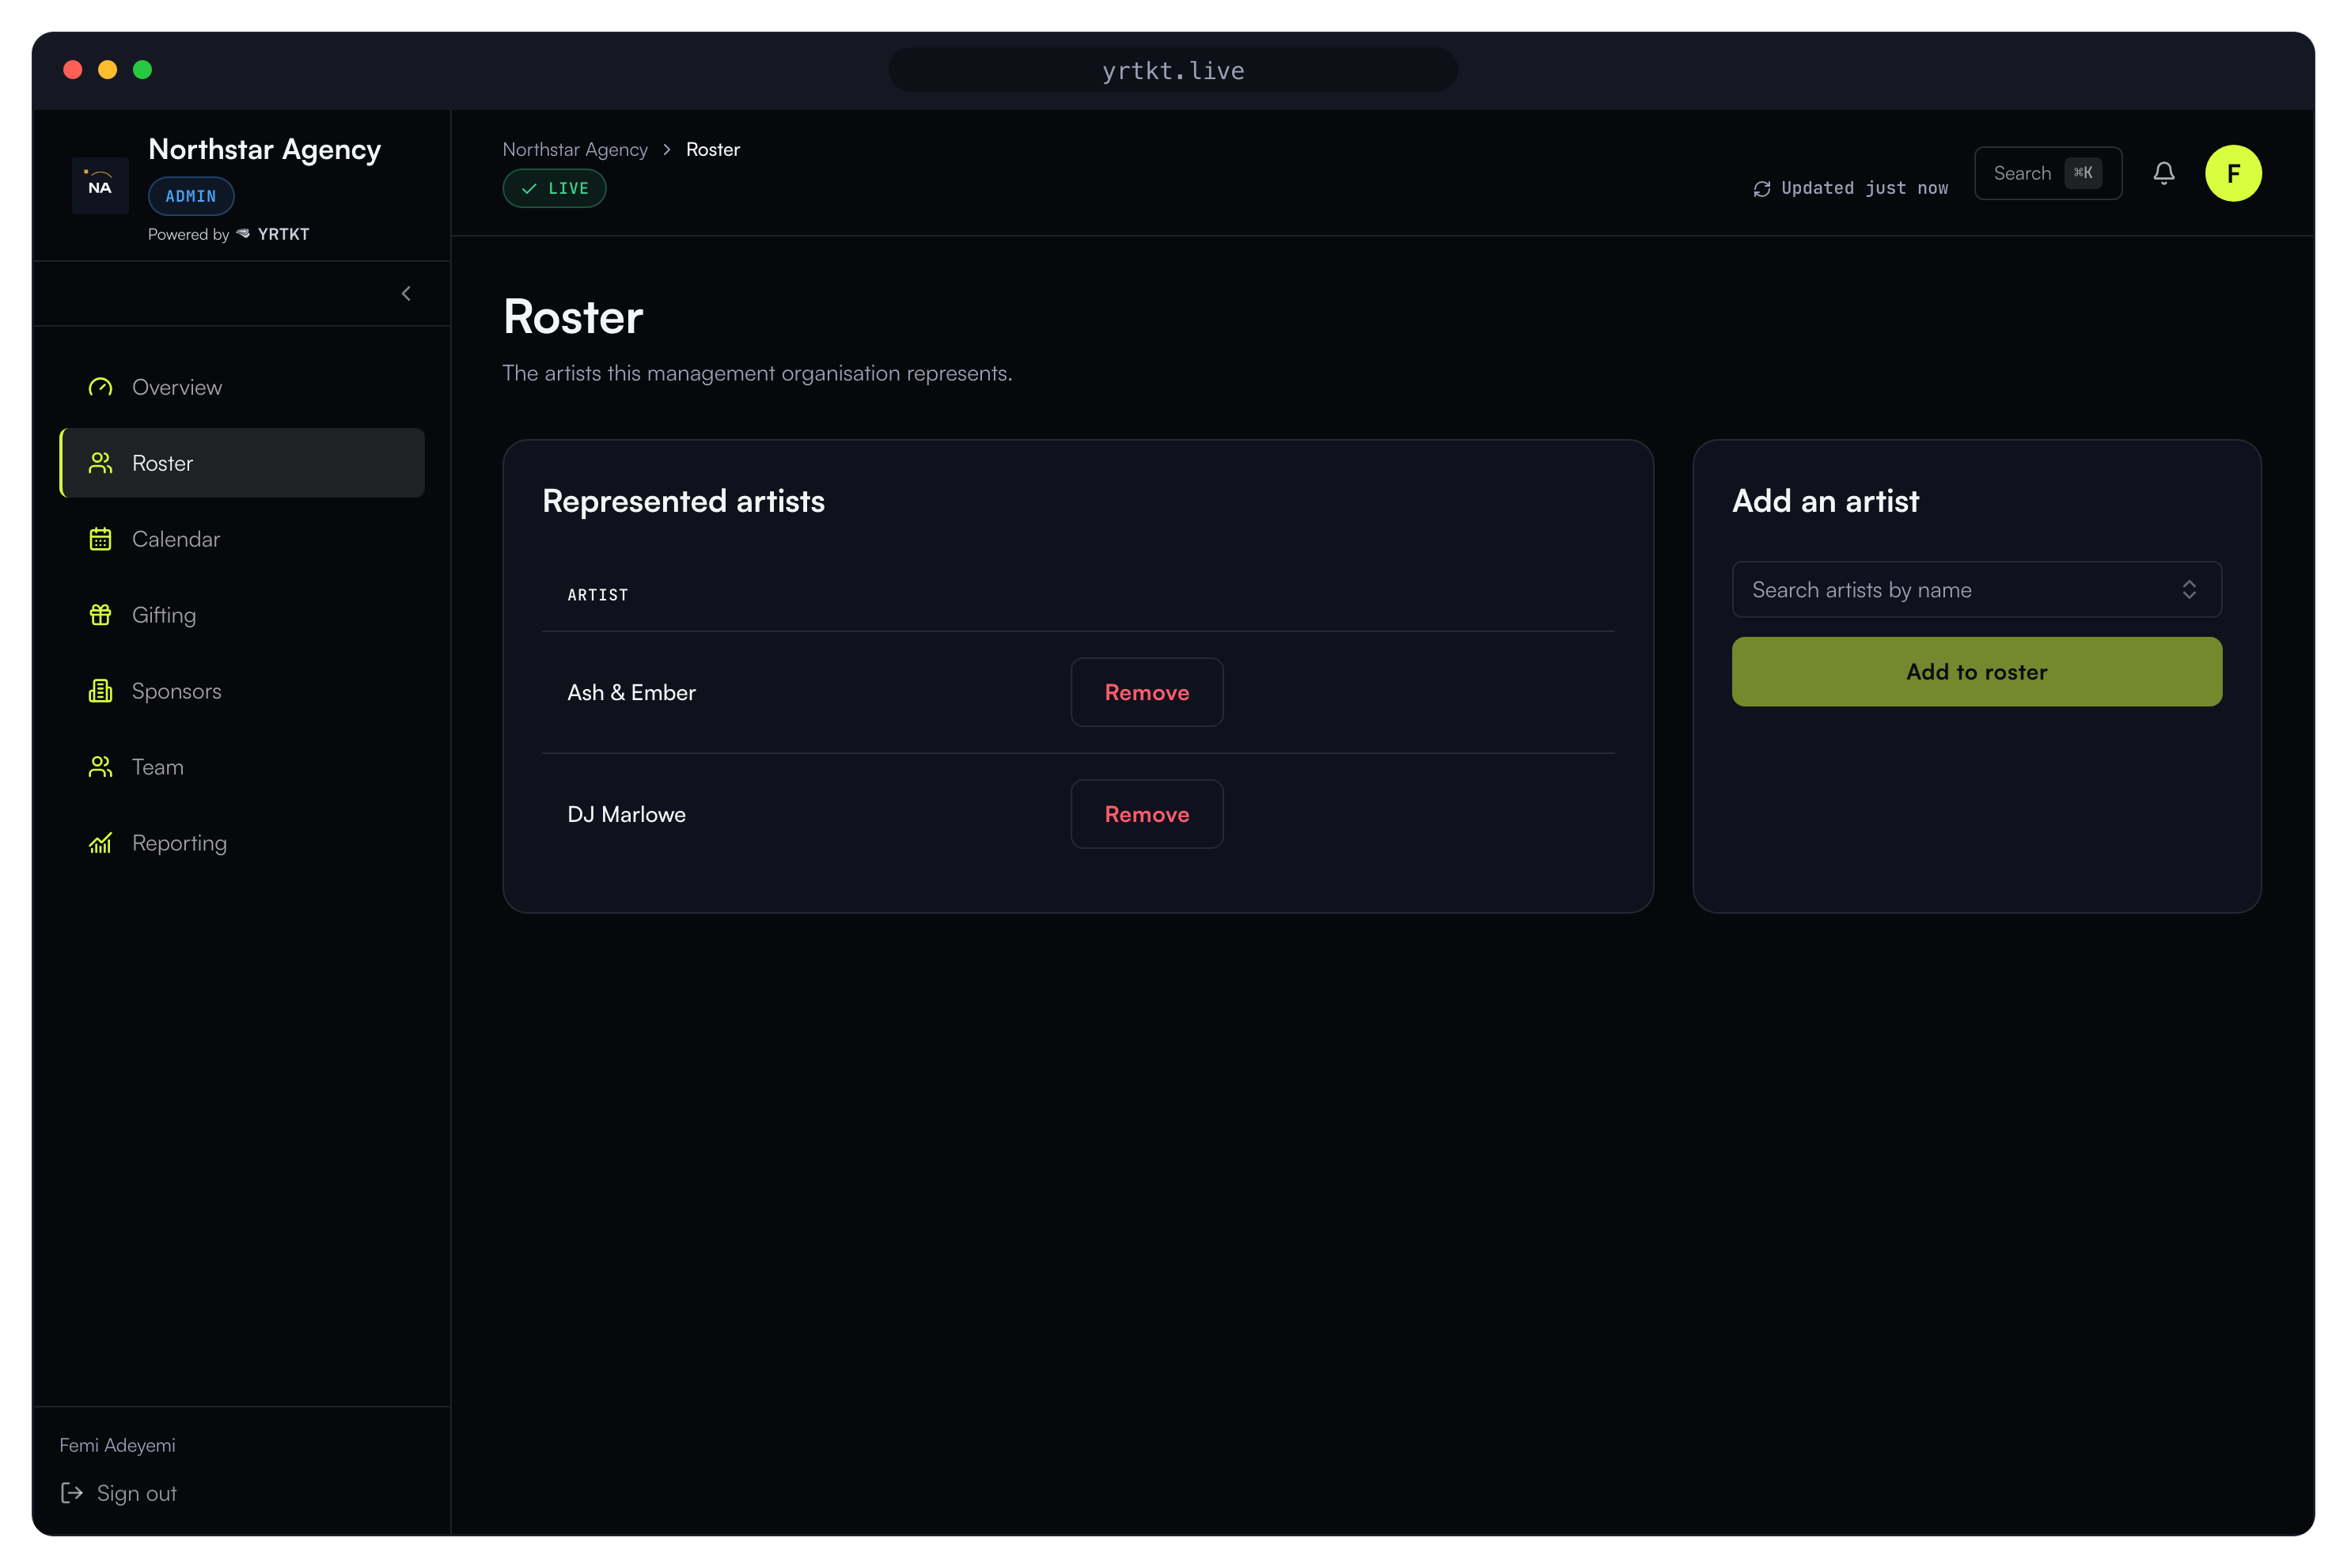Expand artist list using up-down chevrons
Screen dimensions: 2347x1568
(x=2189, y=589)
